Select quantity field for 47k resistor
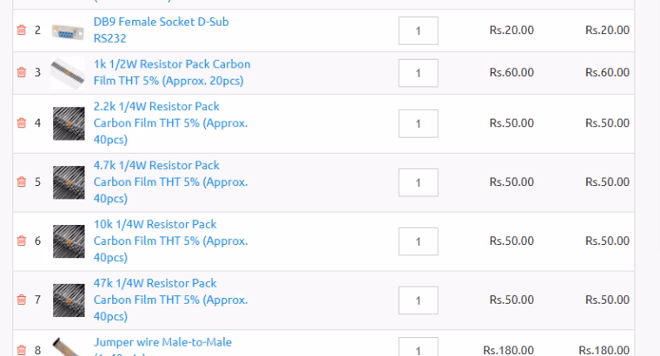Screen dimensions: 660x356 (418, 300)
